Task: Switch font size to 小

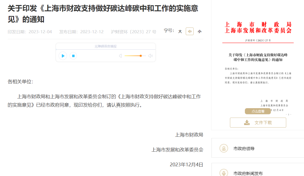Action: [x=199, y=31]
